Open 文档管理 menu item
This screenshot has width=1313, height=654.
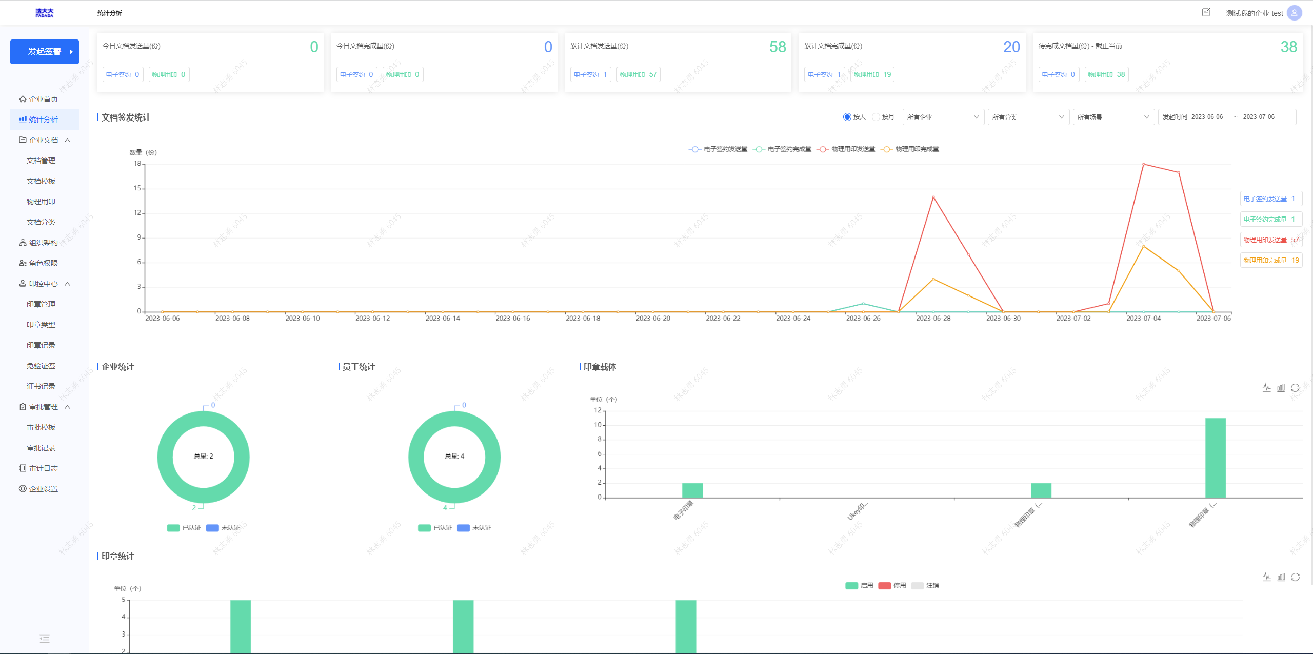pos(41,161)
